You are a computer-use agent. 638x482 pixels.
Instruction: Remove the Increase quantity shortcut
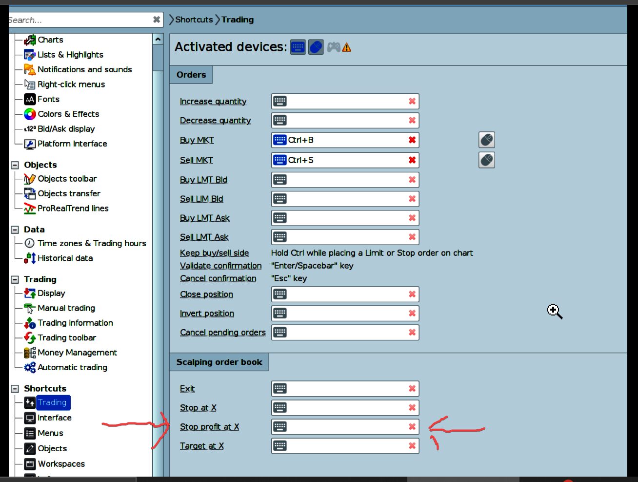coord(412,101)
